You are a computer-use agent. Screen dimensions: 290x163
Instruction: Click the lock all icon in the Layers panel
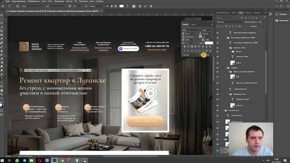tap(240, 26)
